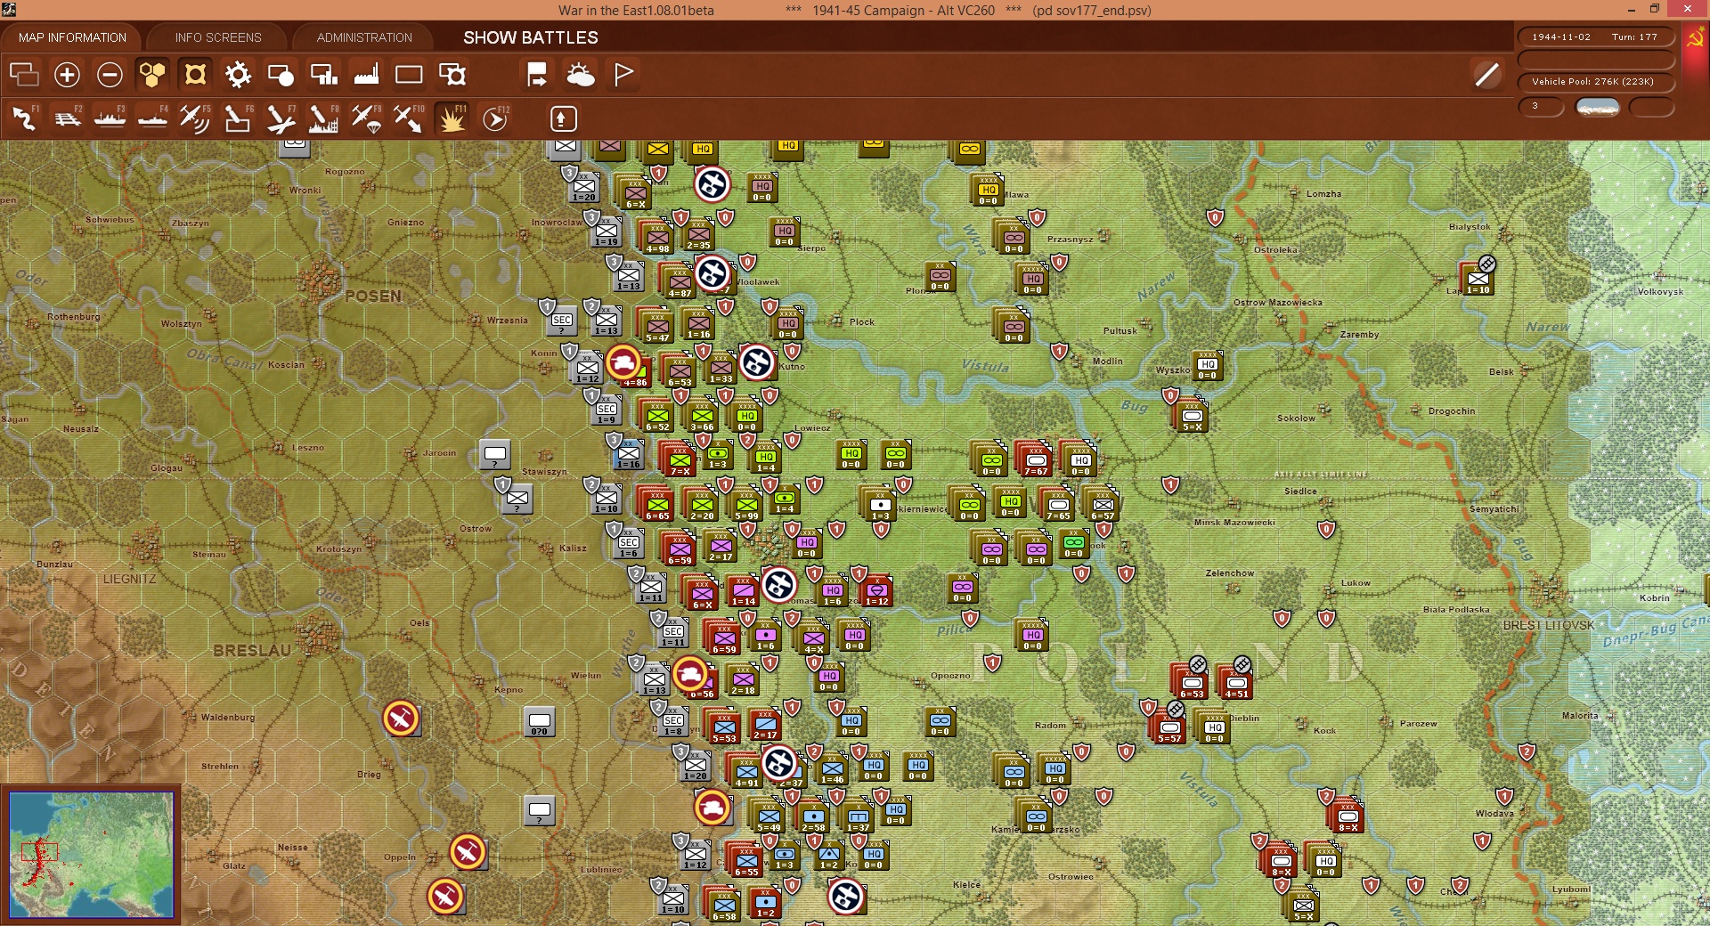Click the gear-shaped toolbar icon
Image resolution: width=1710 pixels, height=926 pixels.
(x=238, y=75)
